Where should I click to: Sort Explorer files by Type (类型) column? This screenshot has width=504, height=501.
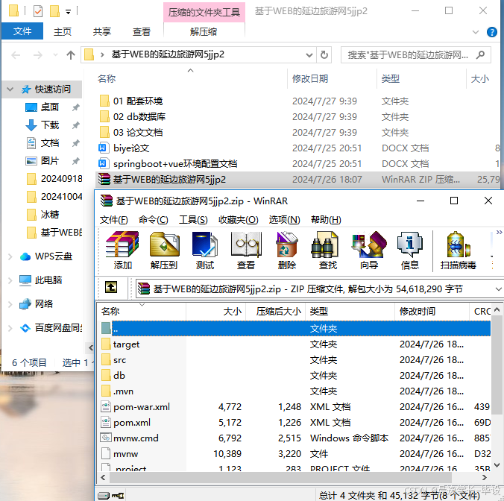point(390,79)
